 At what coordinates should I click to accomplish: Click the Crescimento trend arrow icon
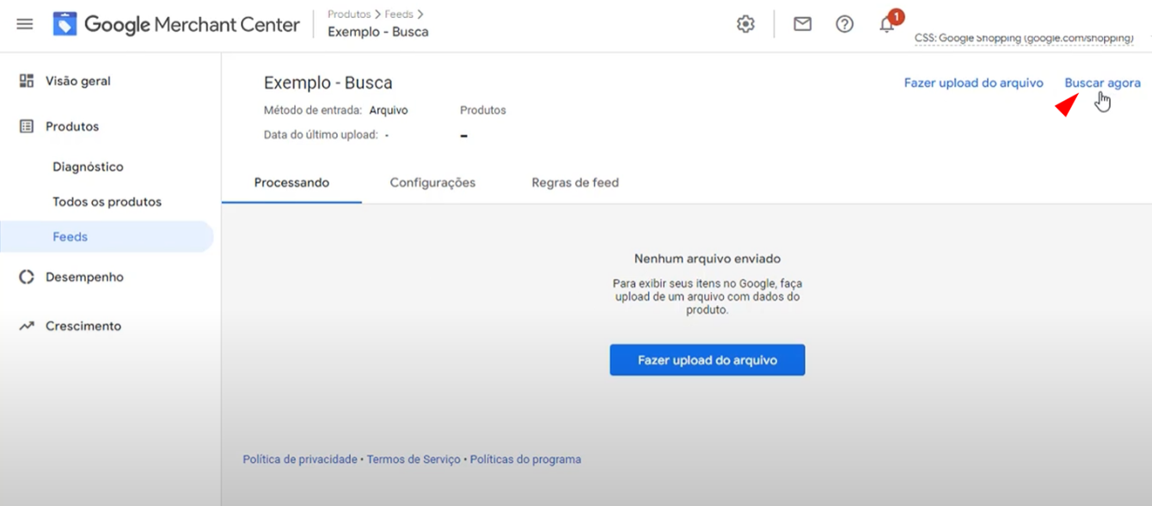(x=27, y=326)
